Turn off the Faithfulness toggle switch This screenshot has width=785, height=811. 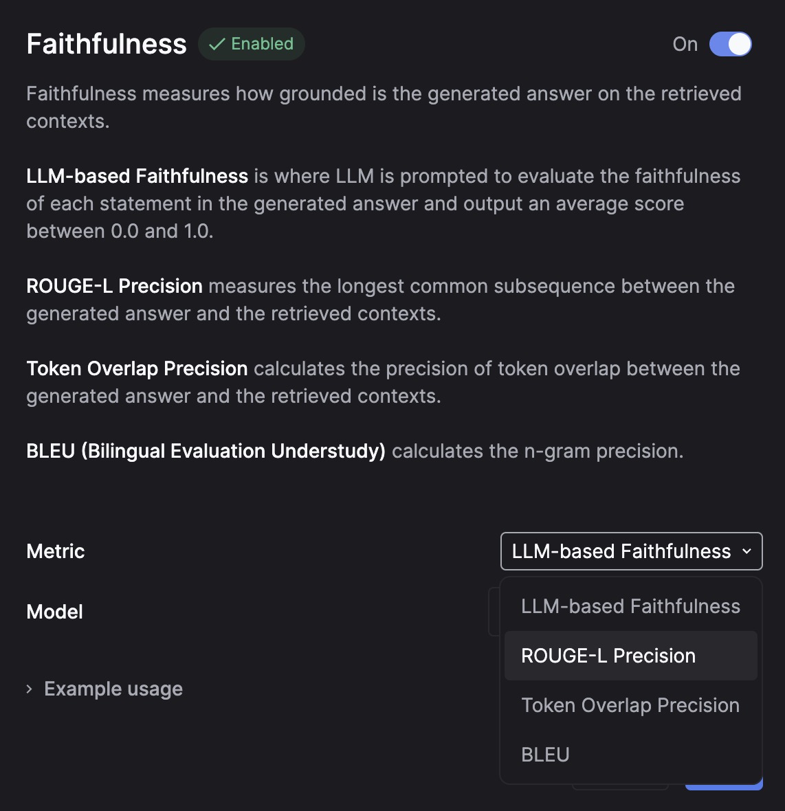click(x=731, y=45)
